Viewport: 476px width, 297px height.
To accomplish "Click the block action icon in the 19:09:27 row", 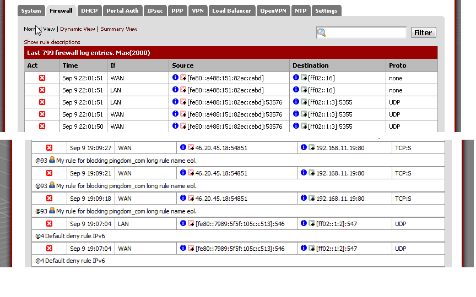I will coord(49,147).
